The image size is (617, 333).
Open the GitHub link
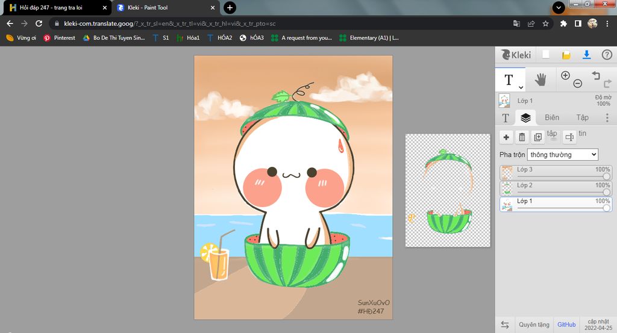point(566,325)
